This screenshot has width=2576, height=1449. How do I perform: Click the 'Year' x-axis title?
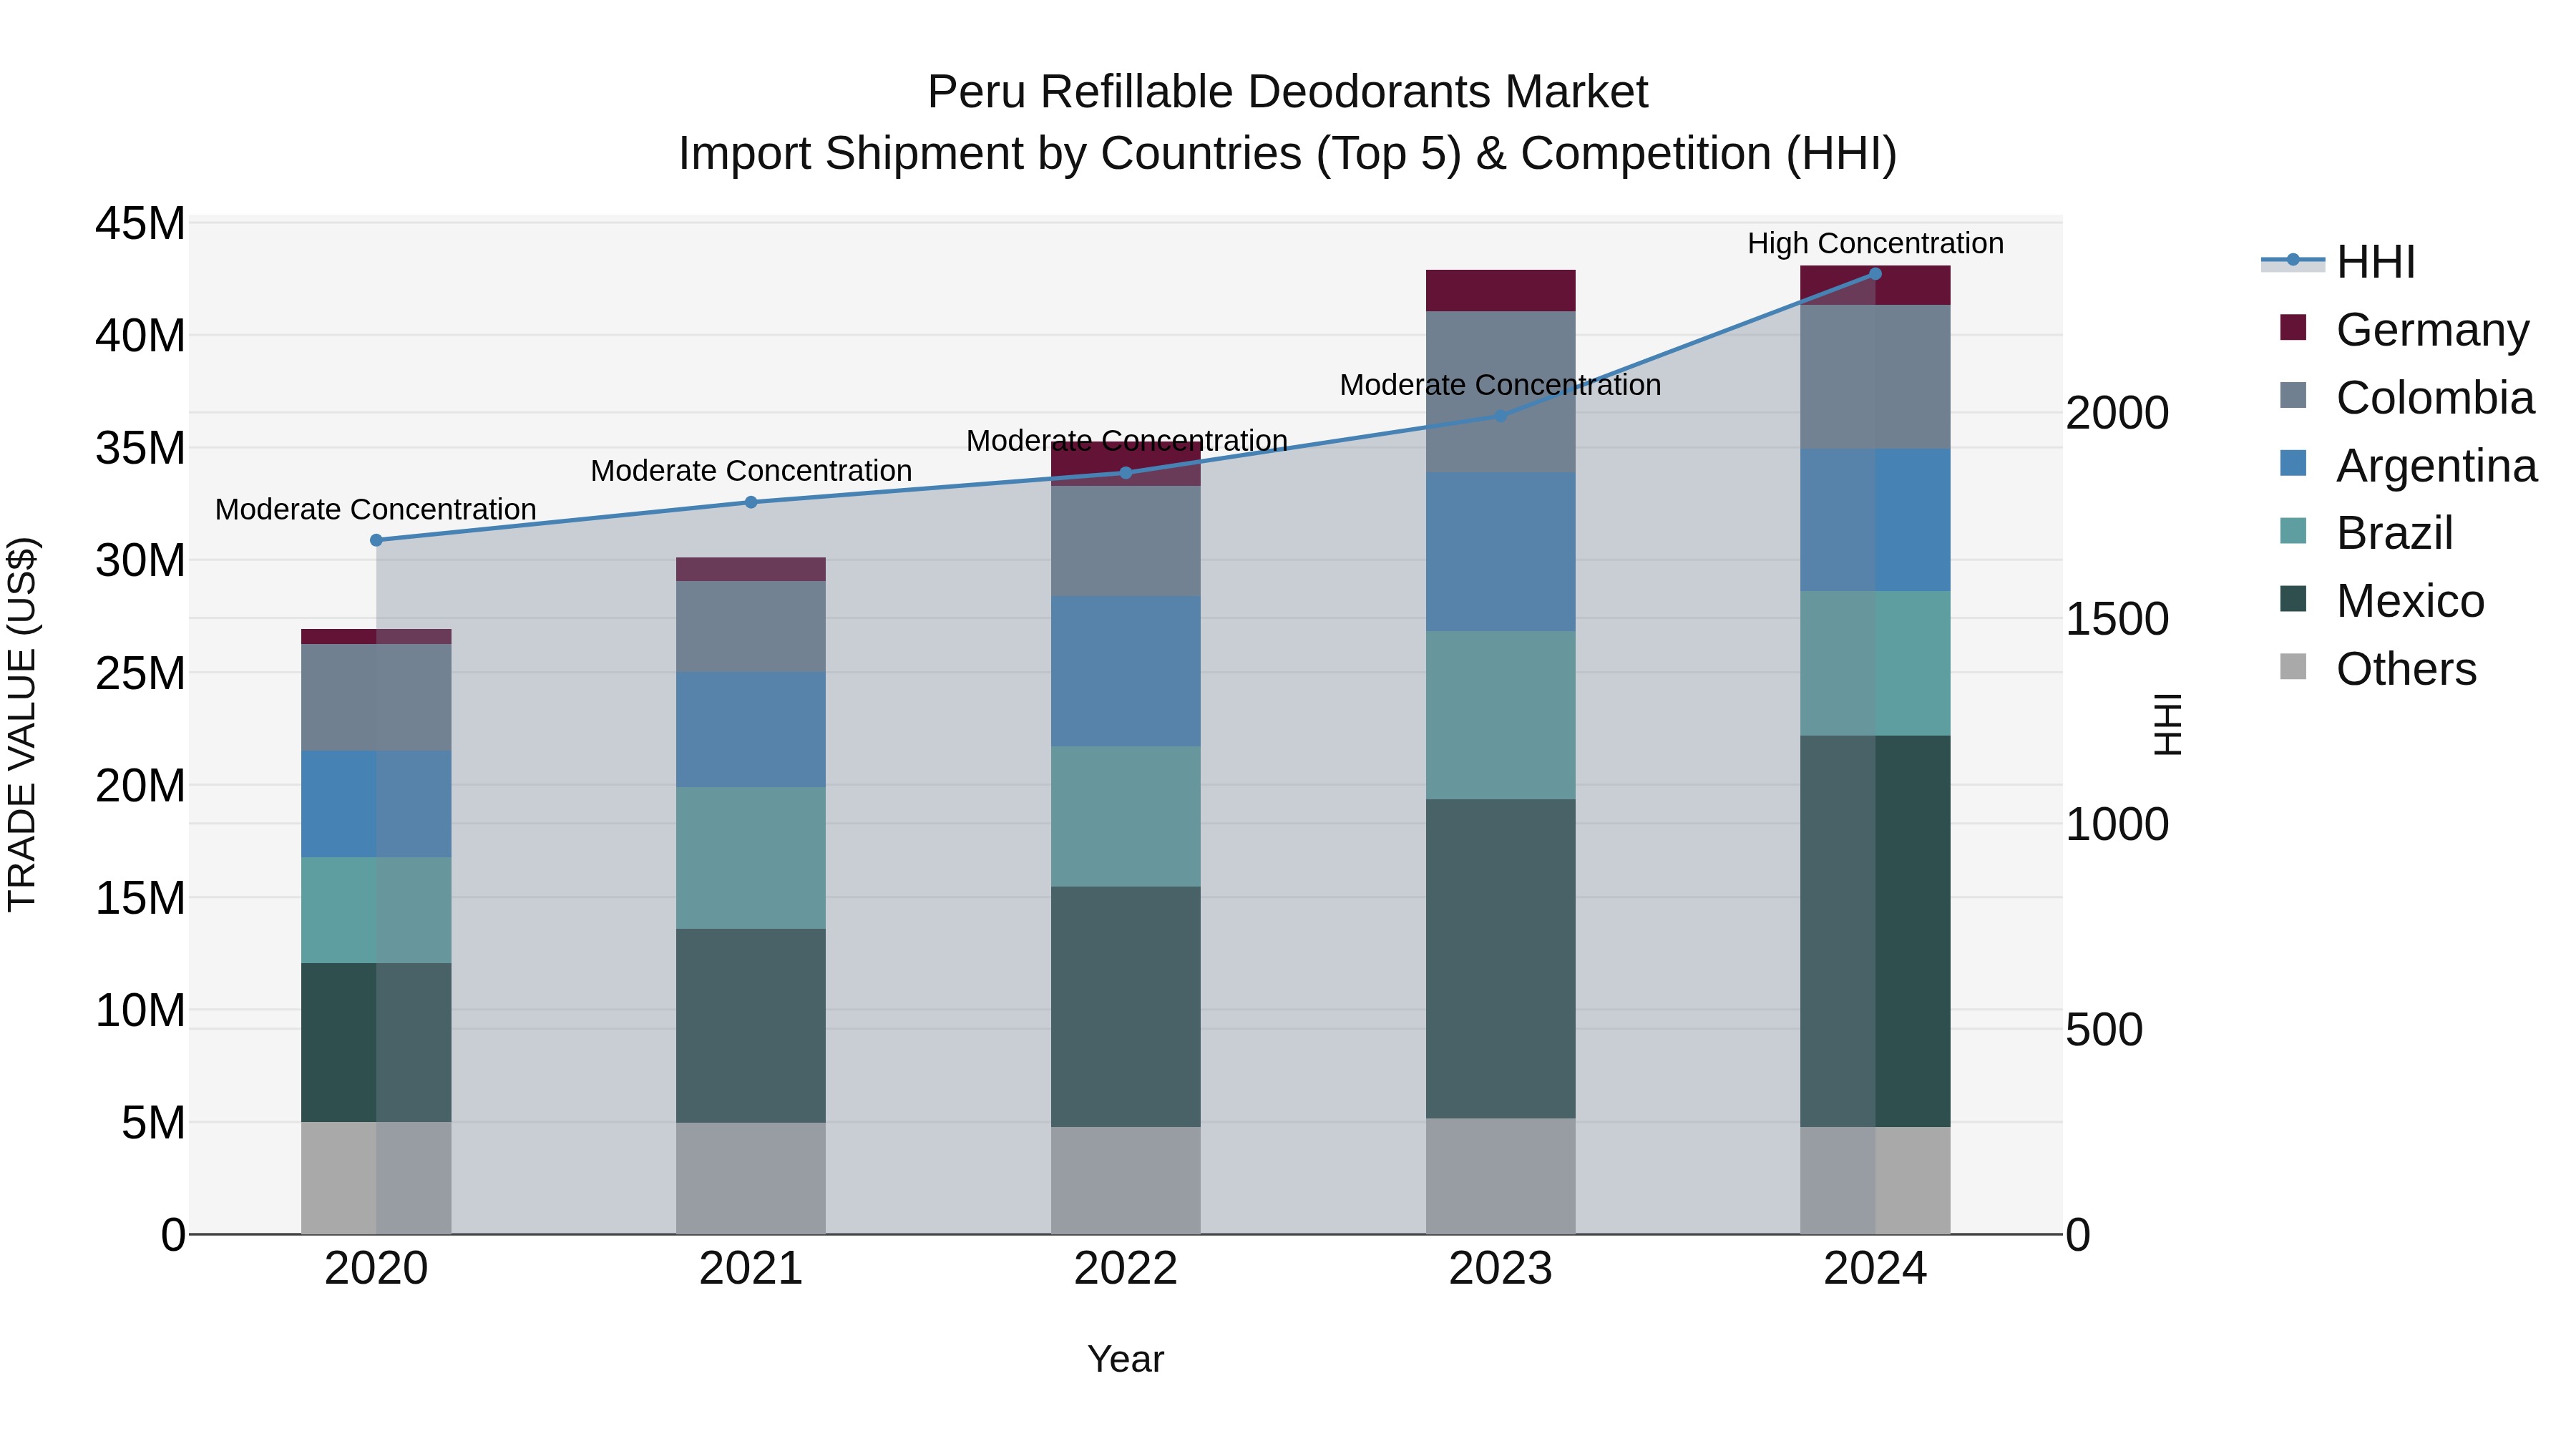coord(1126,1359)
